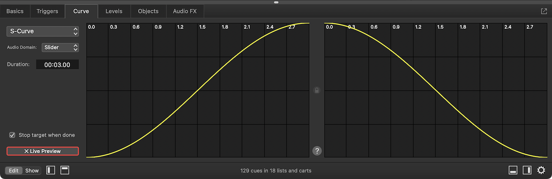Toggle the bottom inspector panel icon
This screenshot has width=552, height=179.
coord(513,171)
